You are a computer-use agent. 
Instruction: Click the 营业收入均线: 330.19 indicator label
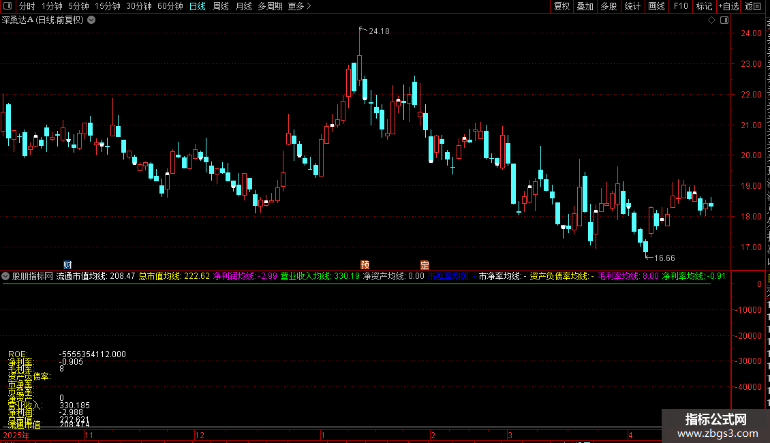pos(320,276)
